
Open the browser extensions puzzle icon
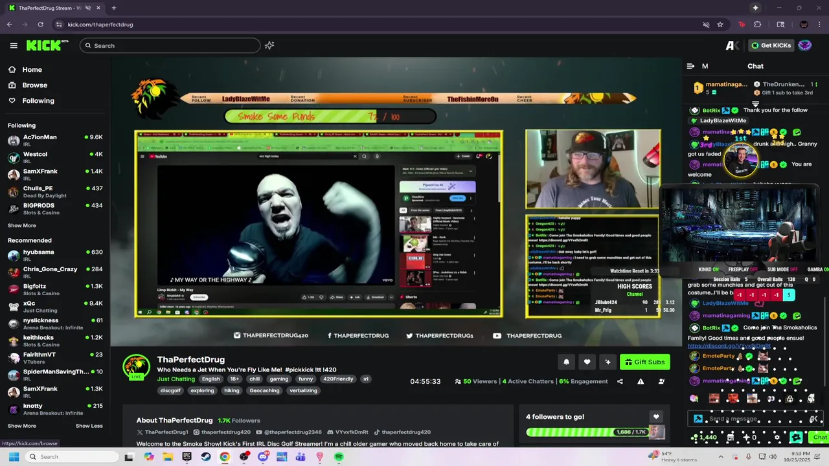757,25
